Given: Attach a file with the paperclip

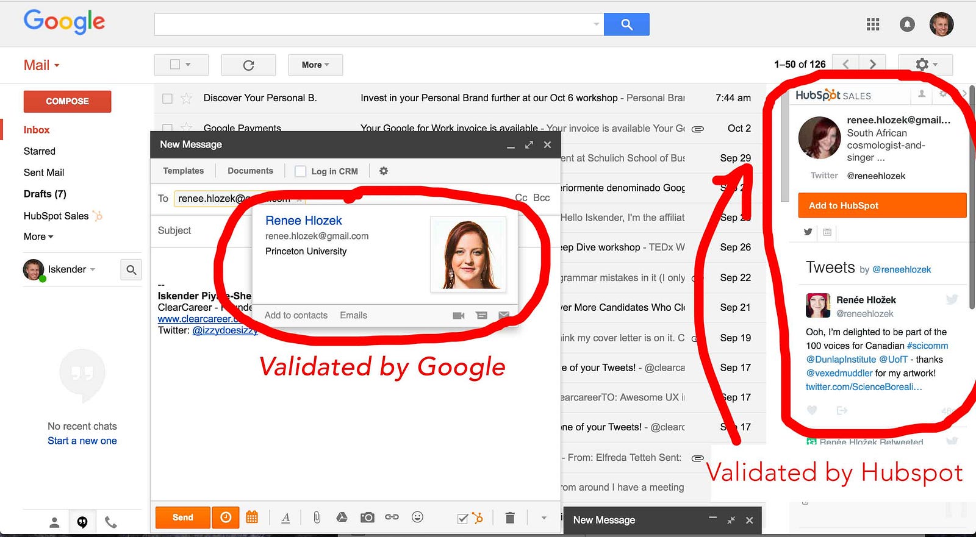Looking at the screenshot, I should [317, 517].
